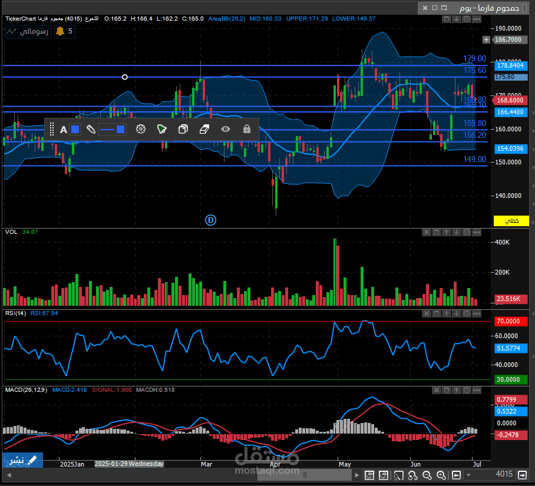Maximize the RSI(14) panel
The image size is (535, 486).
(x=437, y=313)
